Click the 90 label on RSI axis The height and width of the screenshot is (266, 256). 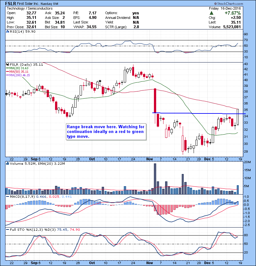(x=246, y=34)
